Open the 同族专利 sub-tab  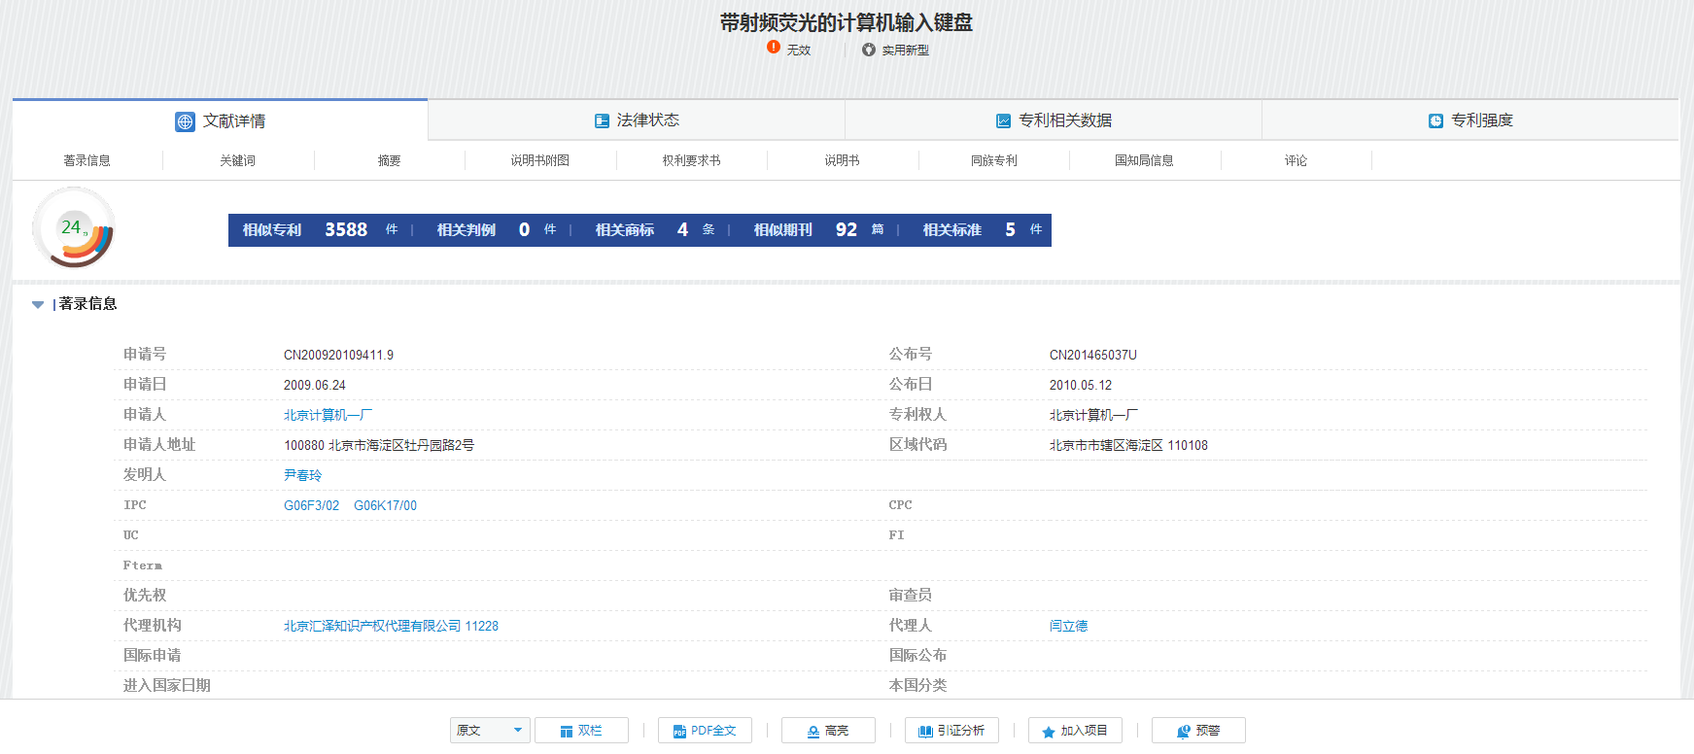point(993,160)
